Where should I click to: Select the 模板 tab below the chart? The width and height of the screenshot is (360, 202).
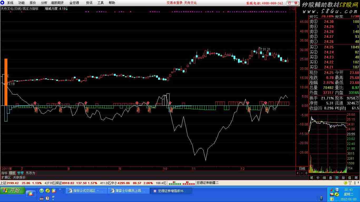pyautogui.click(x=12, y=173)
